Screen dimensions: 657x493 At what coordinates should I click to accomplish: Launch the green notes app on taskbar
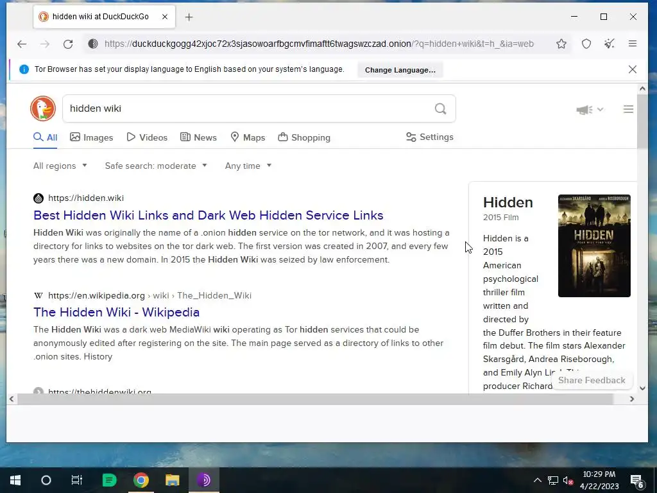(109, 480)
